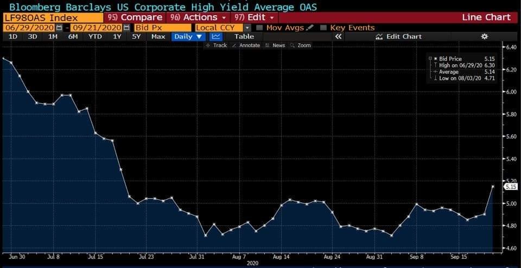
Task: Click the High marker icon in legend
Action: pyautogui.click(x=435, y=66)
